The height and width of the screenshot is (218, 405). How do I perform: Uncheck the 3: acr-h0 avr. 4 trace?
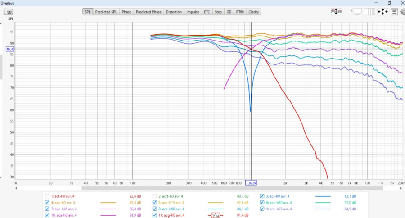pos(262,196)
